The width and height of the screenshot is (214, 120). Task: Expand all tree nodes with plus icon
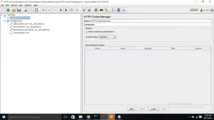[43, 10]
